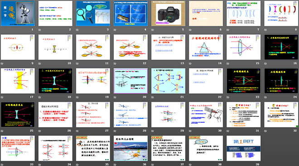Viewport: 299px width, 166px height.
Task: Click the animation star icon under slide 33
Action: 2,165
